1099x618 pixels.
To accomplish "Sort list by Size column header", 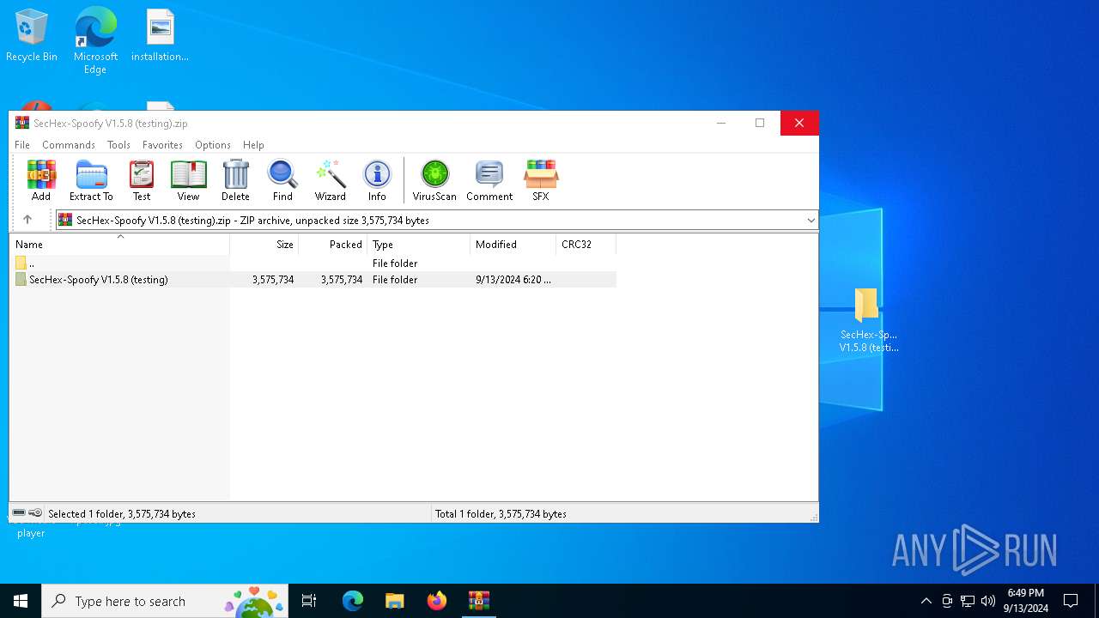I will (264, 245).
